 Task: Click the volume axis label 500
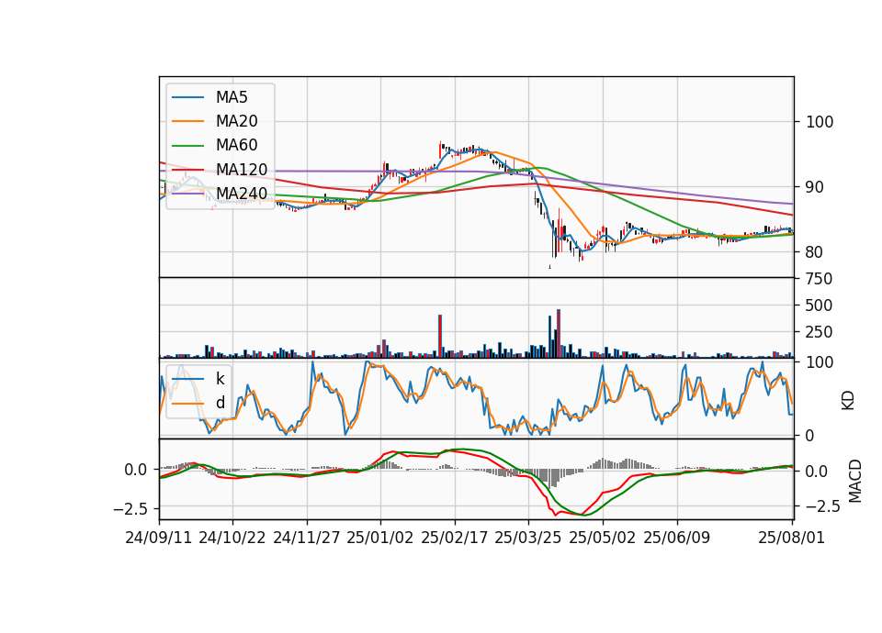(x=819, y=305)
